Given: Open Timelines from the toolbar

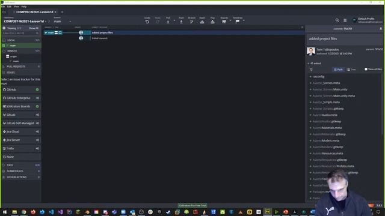Looking at the screenshot, I should pyautogui.click(x=238, y=22).
